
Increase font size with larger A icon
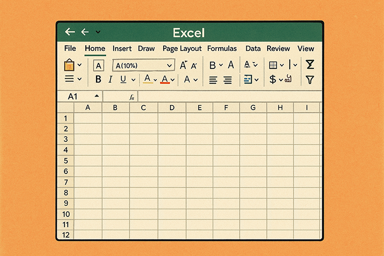184,65
